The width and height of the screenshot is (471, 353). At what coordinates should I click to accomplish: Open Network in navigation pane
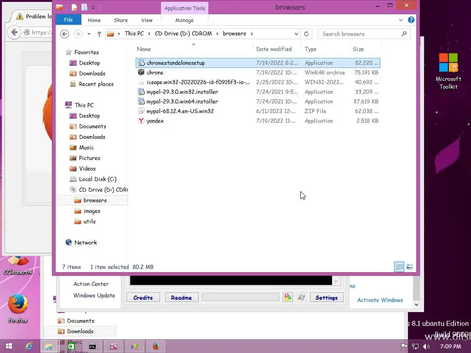pos(86,243)
